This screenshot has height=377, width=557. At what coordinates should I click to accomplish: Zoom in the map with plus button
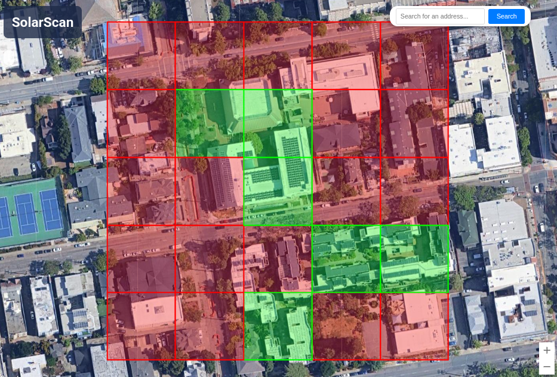pos(547,350)
